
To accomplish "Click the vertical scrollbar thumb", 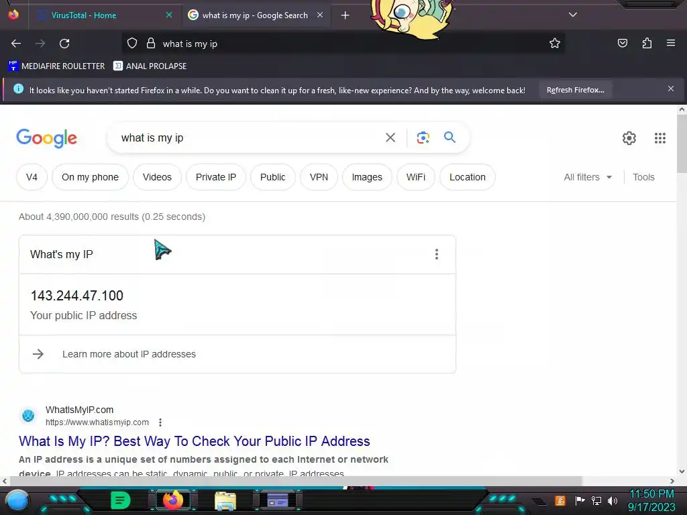I will click(682, 144).
